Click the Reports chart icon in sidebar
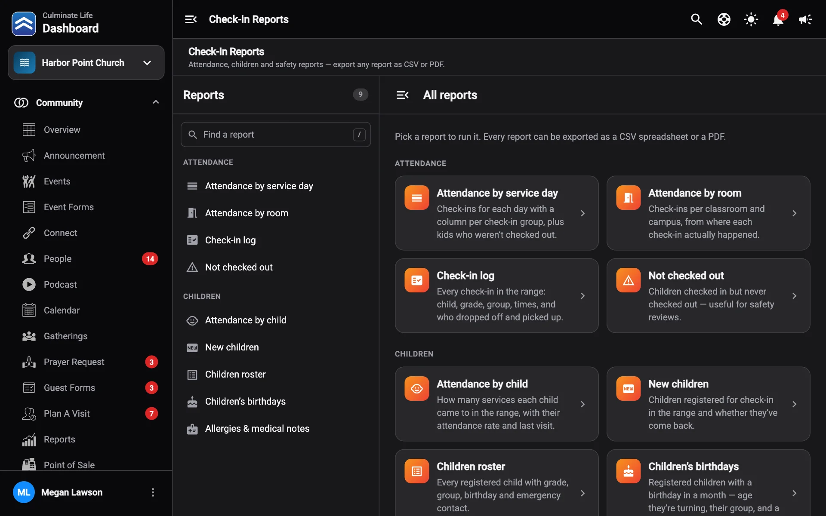The width and height of the screenshot is (826, 516). coord(29,439)
